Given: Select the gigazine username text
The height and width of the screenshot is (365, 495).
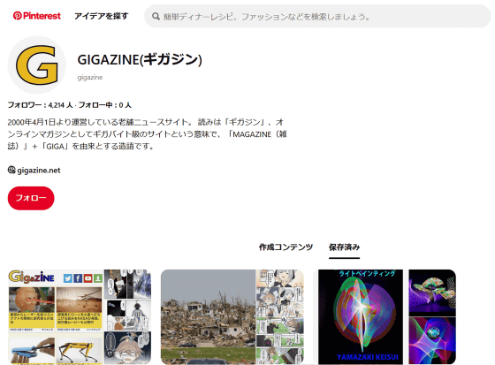Looking at the screenshot, I should (x=90, y=78).
